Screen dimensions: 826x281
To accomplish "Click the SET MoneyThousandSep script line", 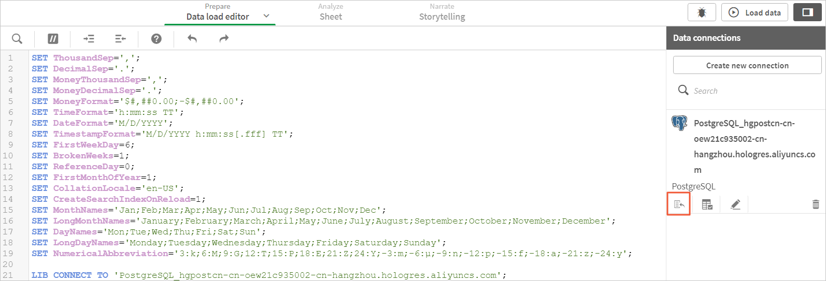I will 99,80.
